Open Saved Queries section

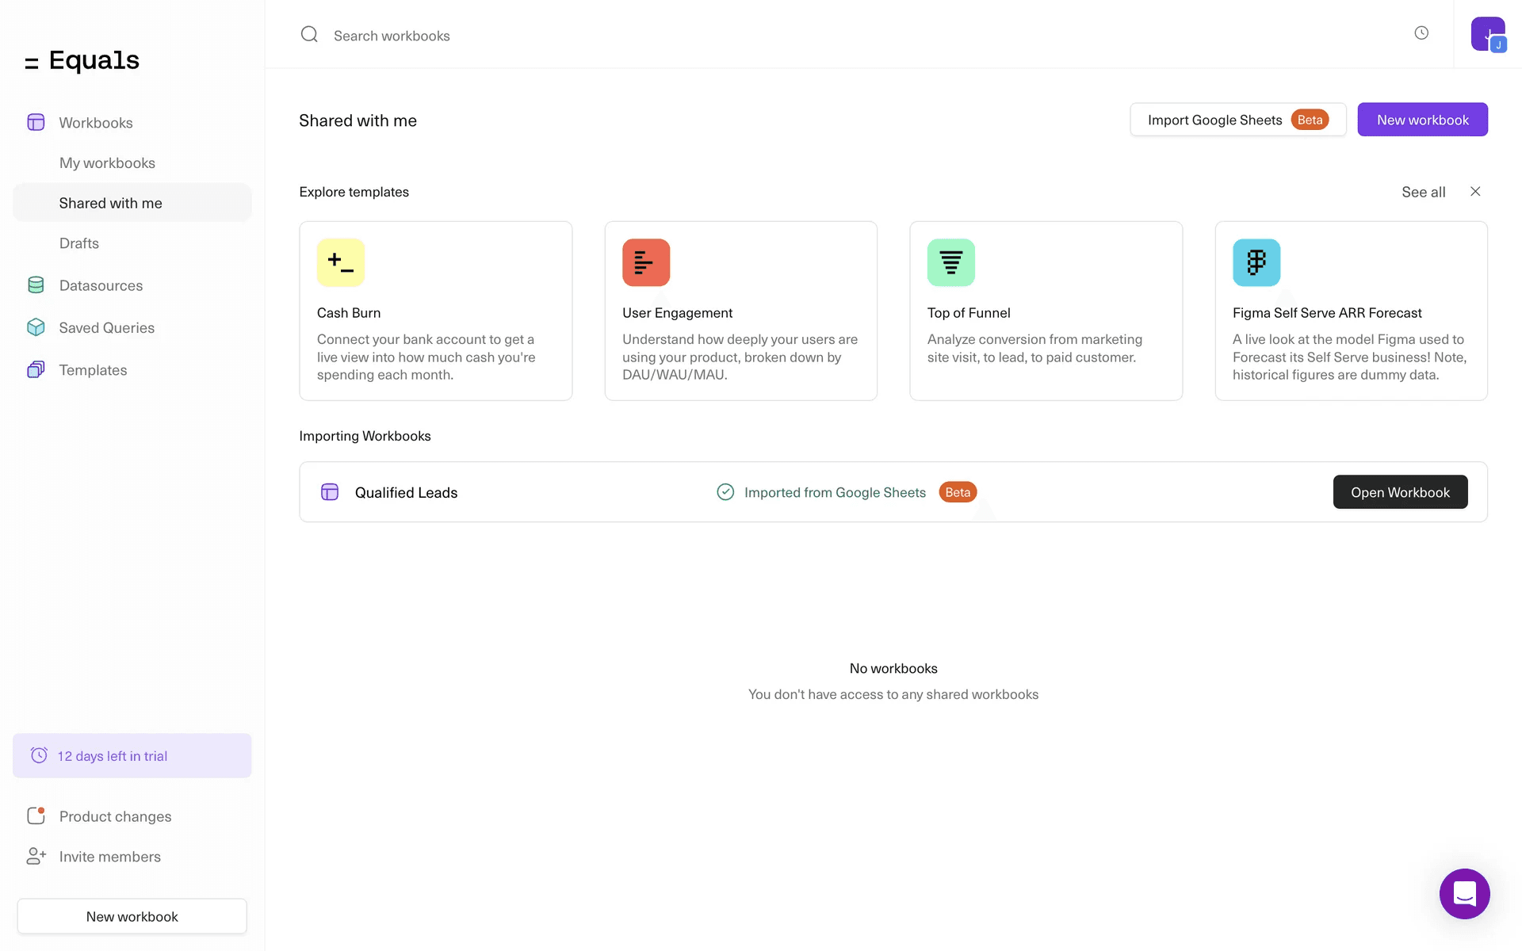pyautogui.click(x=106, y=327)
